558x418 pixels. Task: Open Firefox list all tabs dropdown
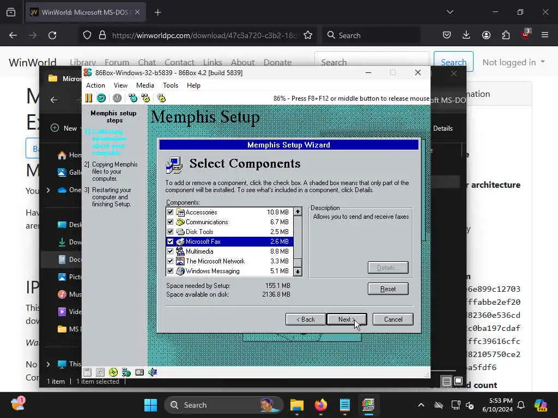pos(450,12)
